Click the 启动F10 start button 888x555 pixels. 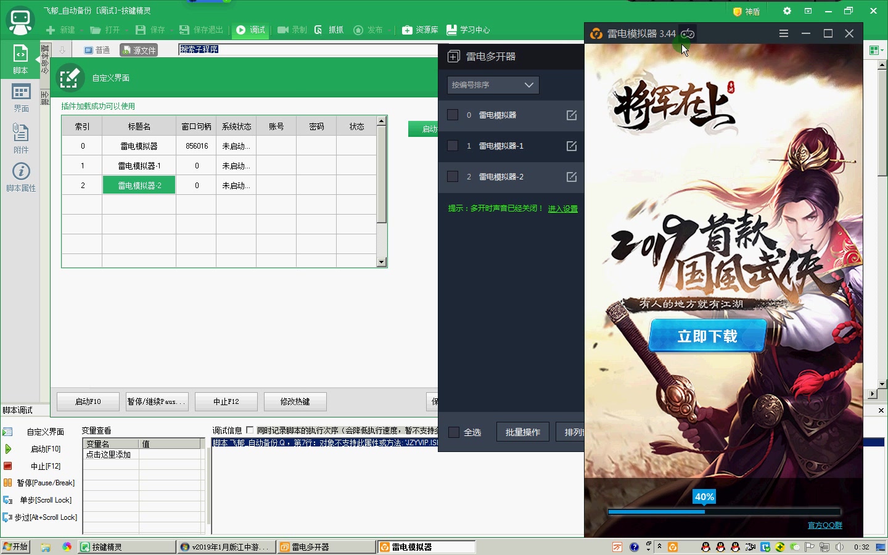coord(88,401)
